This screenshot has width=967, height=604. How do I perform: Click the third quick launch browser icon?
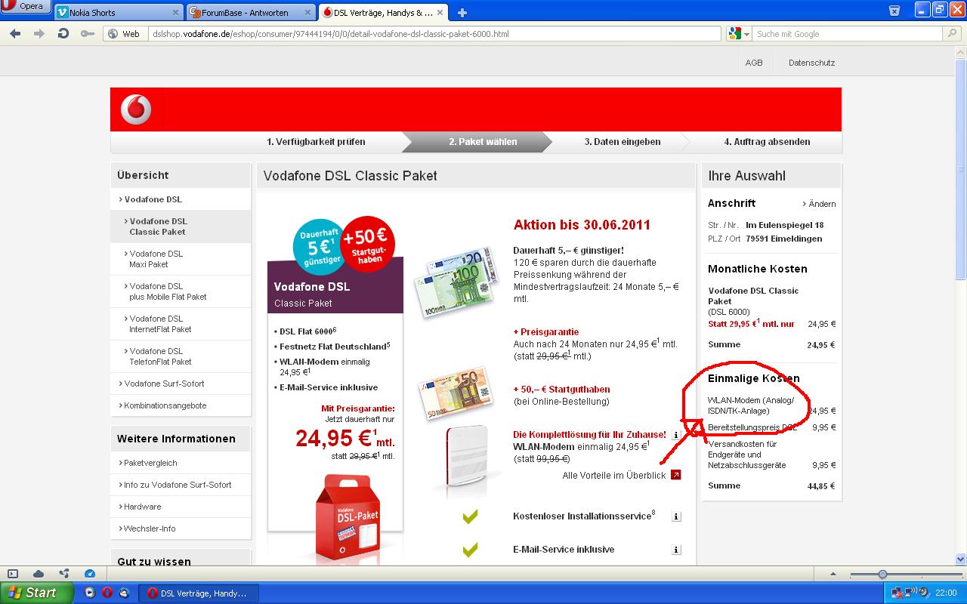124,593
